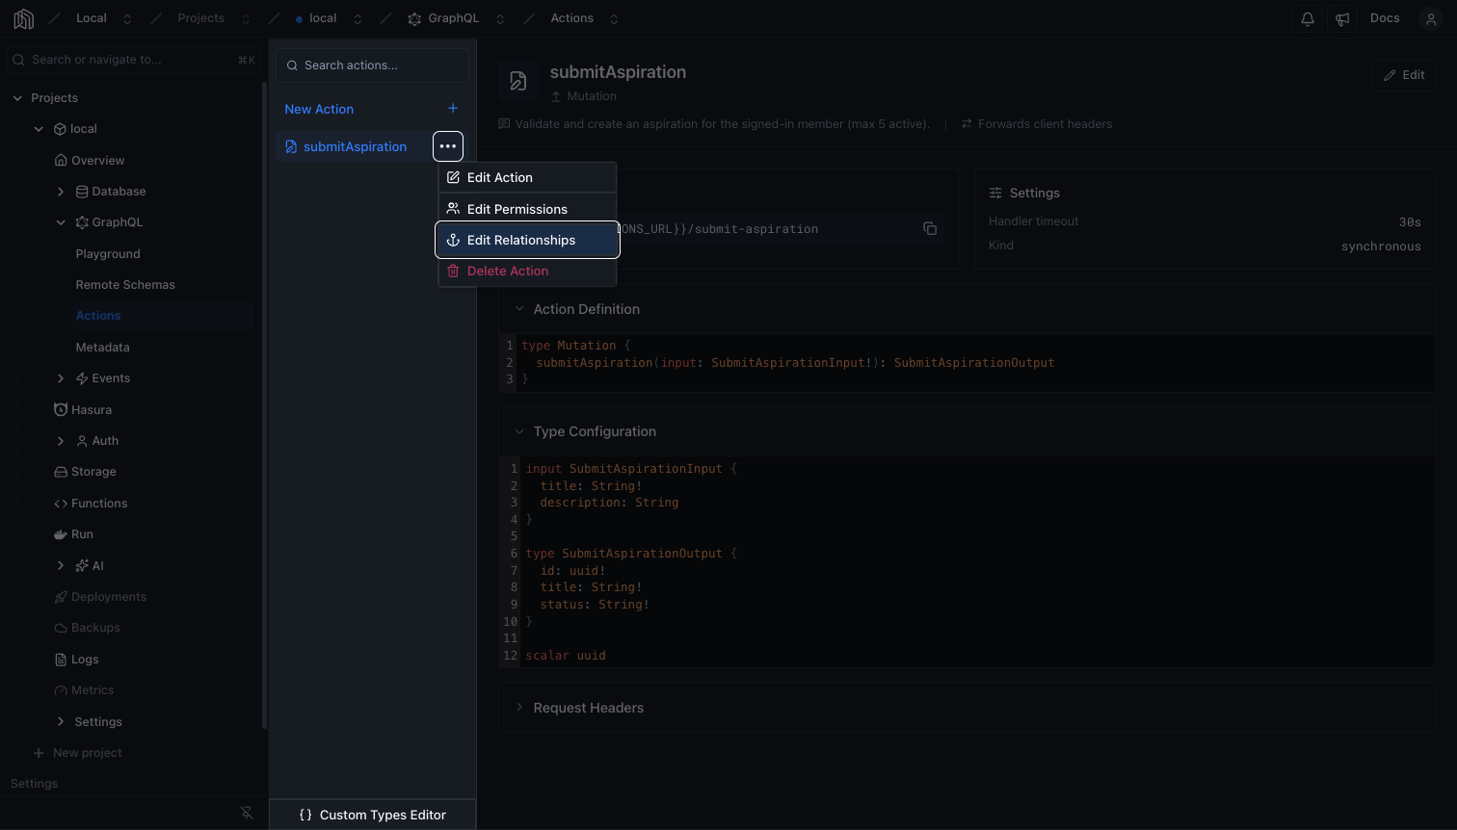Expand the Events tree node

point(61,378)
